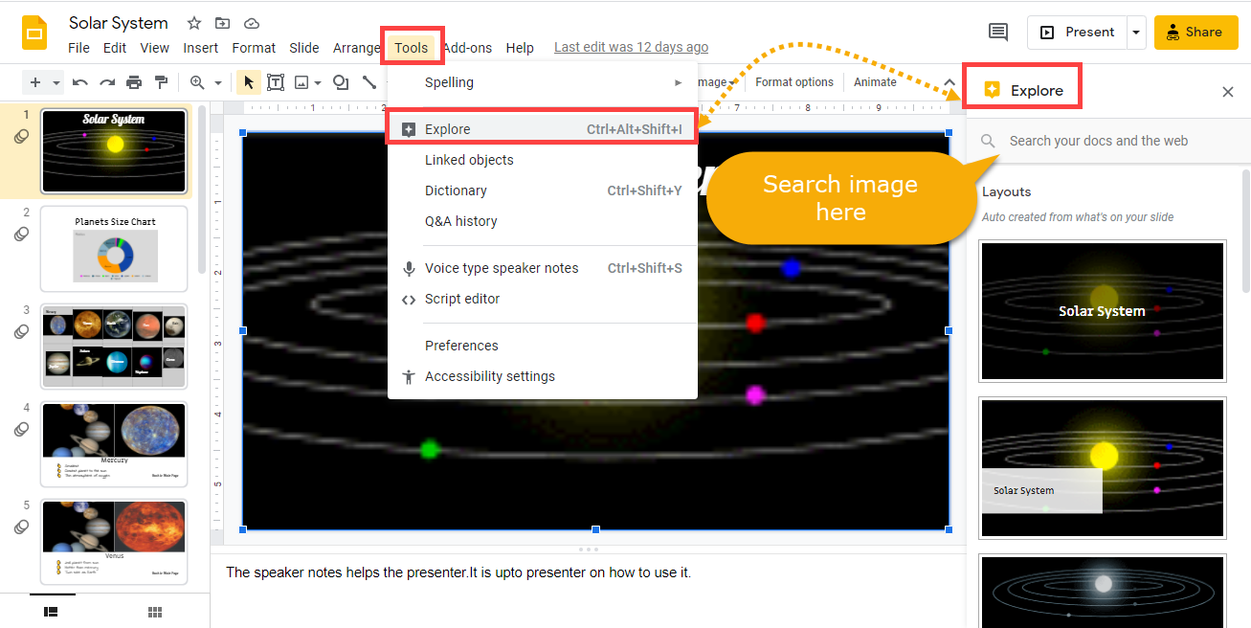Open the Present options dropdown
This screenshot has height=628, width=1251.
point(1136,32)
